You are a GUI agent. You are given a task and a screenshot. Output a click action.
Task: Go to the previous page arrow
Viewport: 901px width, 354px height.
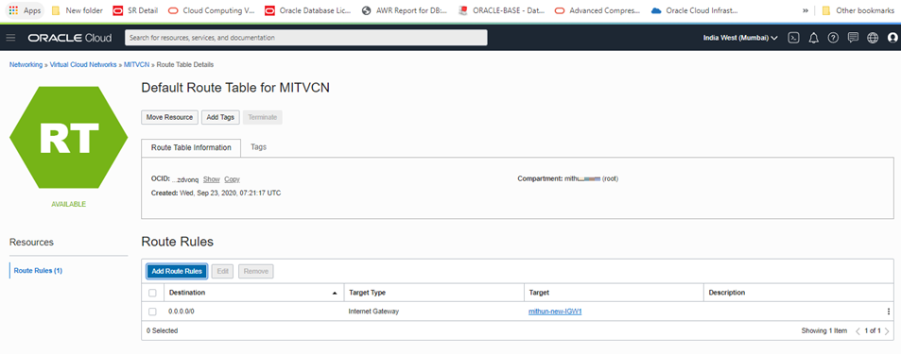(858, 331)
